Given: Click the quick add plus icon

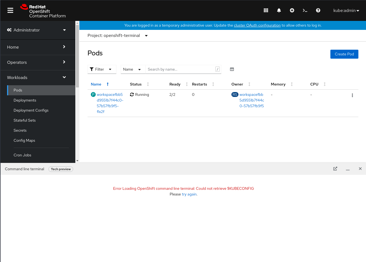Looking at the screenshot, I should (x=292, y=10).
